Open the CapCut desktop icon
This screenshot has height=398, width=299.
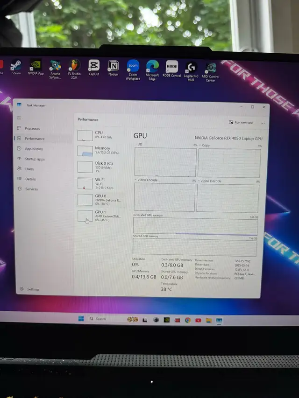tap(94, 68)
